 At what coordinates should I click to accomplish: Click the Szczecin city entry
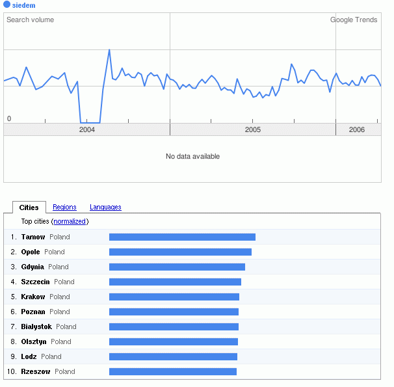click(35, 282)
